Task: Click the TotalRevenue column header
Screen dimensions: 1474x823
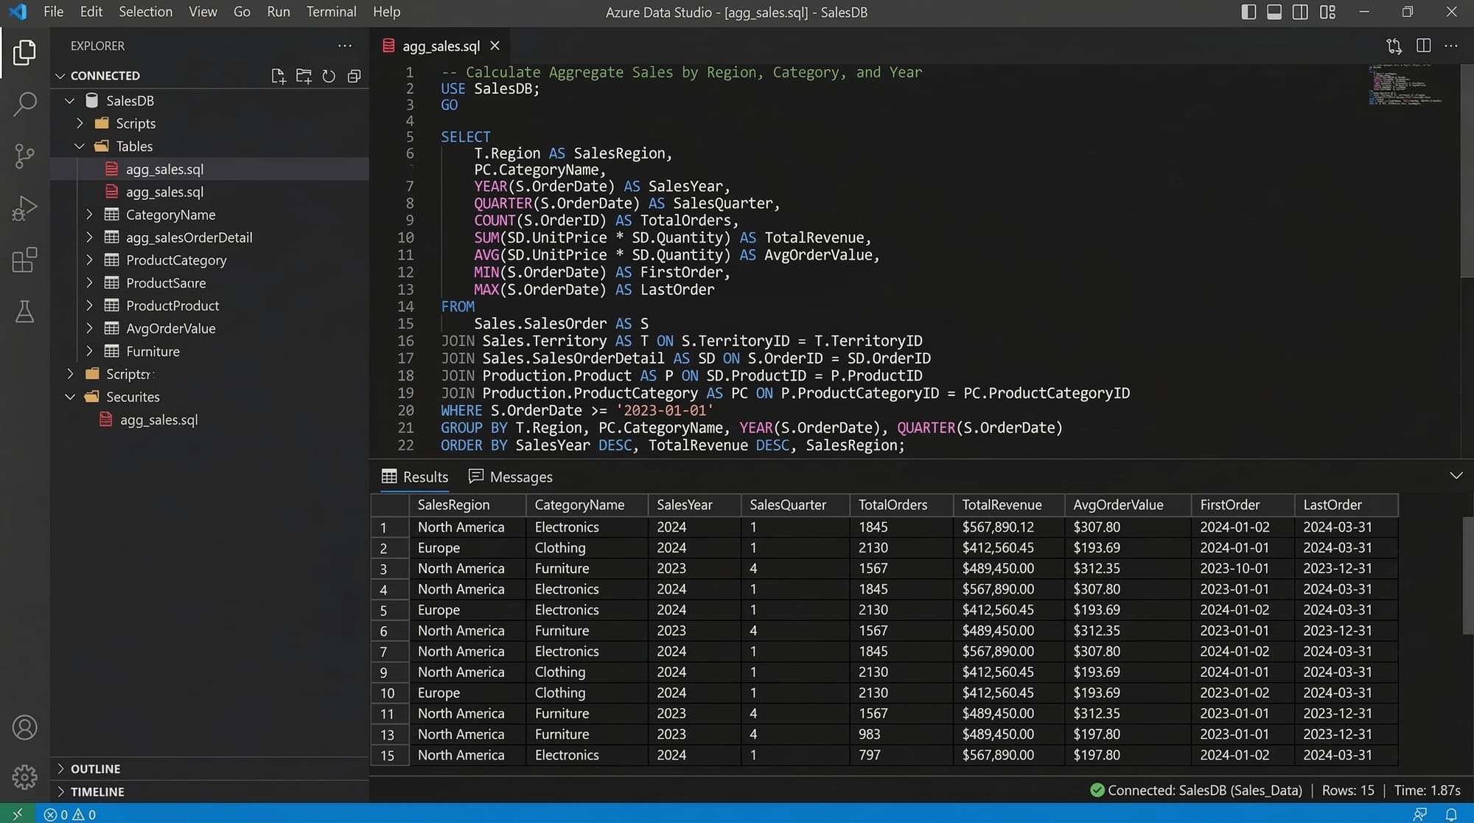Action: click(1002, 505)
